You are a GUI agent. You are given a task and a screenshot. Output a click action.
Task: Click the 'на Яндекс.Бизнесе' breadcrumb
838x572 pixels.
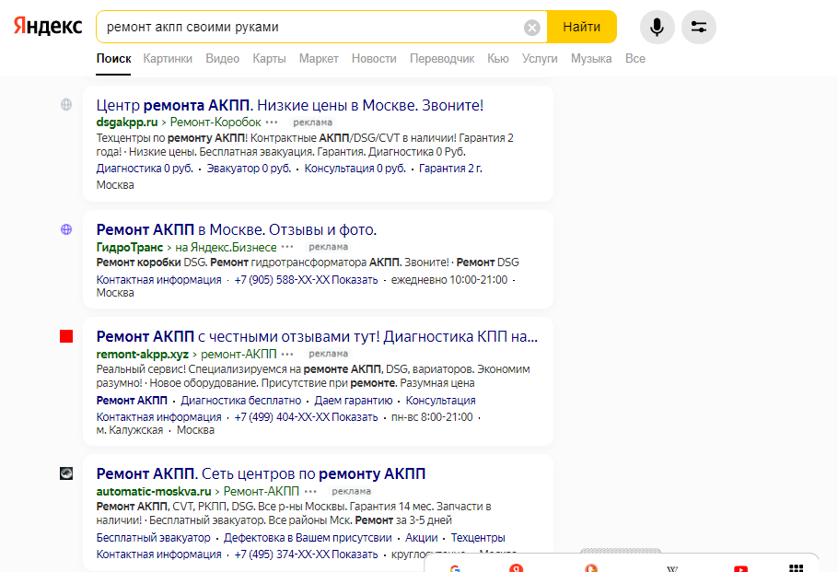(226, 247)
